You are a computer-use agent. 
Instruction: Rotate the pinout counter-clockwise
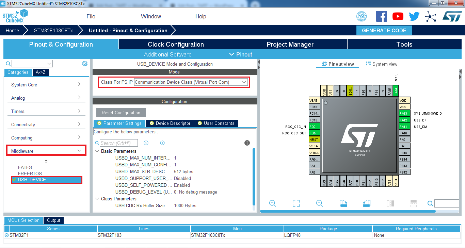(367, 203)
